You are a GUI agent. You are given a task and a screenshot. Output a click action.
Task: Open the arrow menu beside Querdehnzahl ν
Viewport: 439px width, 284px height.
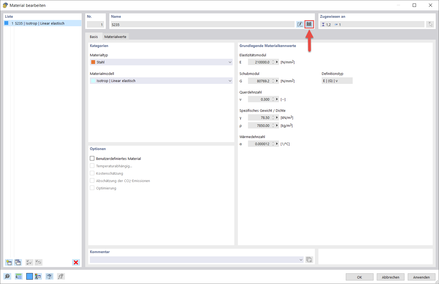[x=277, y=99]
